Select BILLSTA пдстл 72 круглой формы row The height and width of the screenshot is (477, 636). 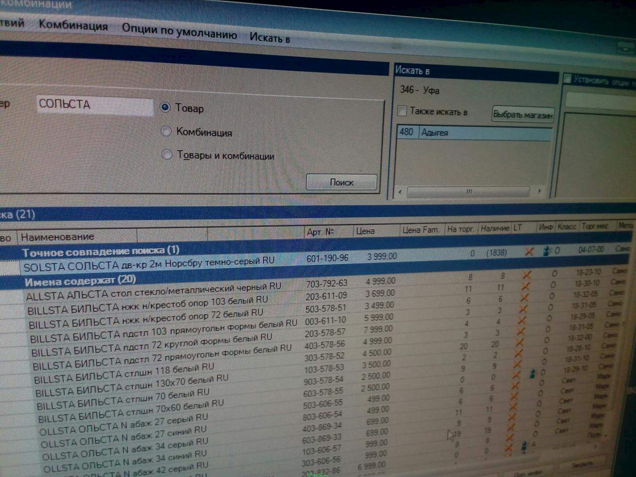[152, 344]
